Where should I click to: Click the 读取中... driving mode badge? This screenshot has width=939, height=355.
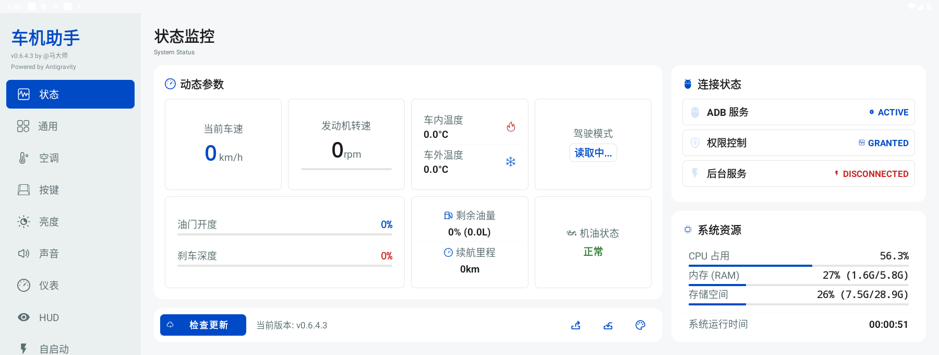(x=593, y=153)
